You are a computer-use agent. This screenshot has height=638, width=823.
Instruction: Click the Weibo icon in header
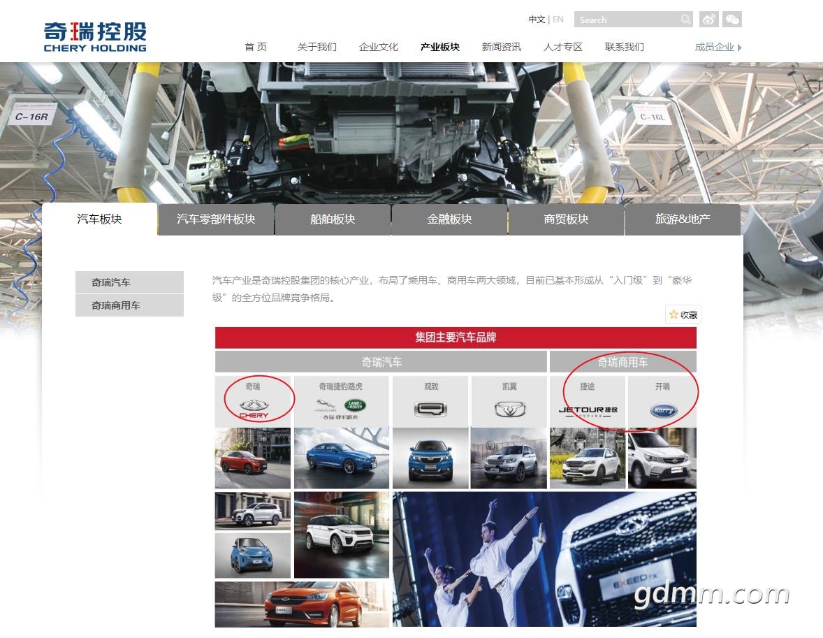(708, 20)
